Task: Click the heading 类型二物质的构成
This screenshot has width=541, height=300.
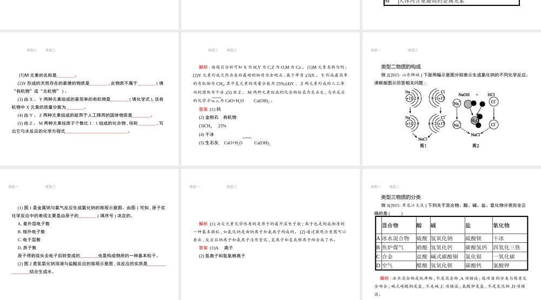Action: (401, 67)
